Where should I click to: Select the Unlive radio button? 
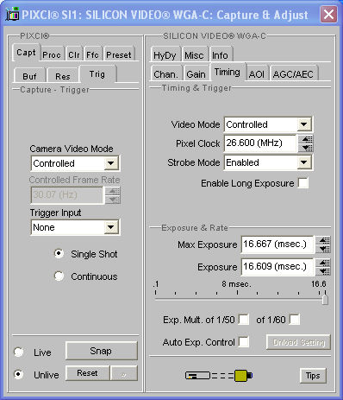(19, 374)
